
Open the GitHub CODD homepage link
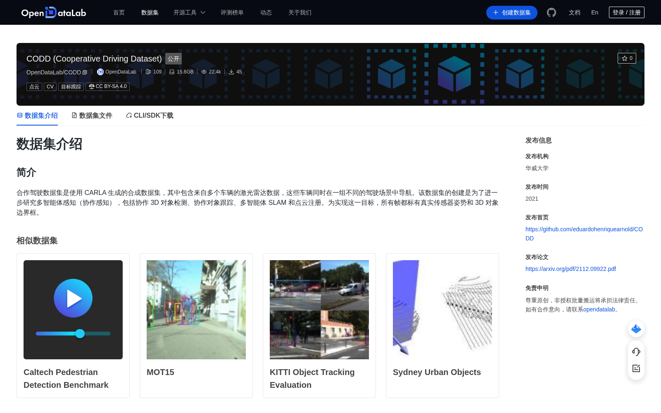(x=584, y=234)
